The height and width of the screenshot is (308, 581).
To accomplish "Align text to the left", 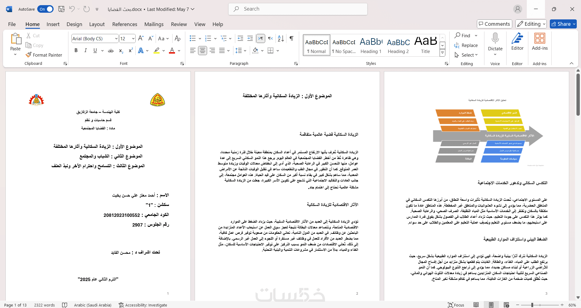I will click(193, 51).
